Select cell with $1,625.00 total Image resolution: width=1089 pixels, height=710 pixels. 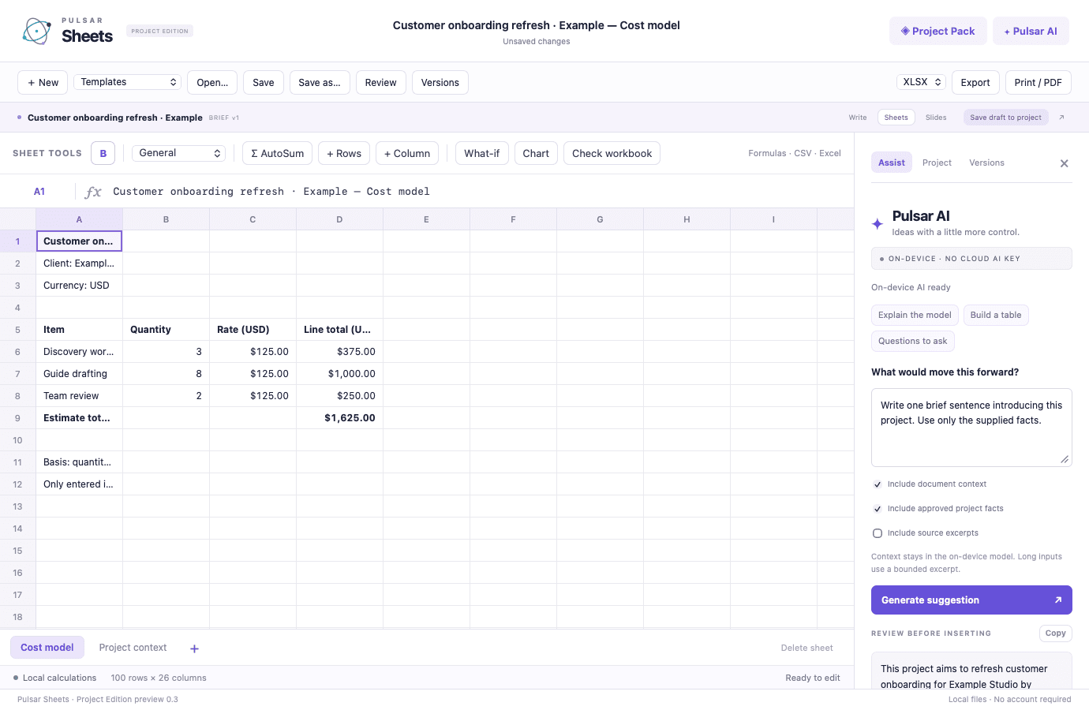click(x=339, y=418)
